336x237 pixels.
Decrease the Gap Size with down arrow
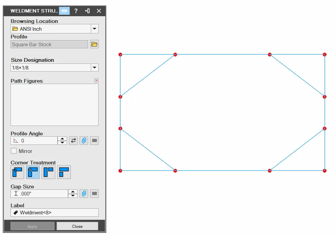click(x=73, y=195)
